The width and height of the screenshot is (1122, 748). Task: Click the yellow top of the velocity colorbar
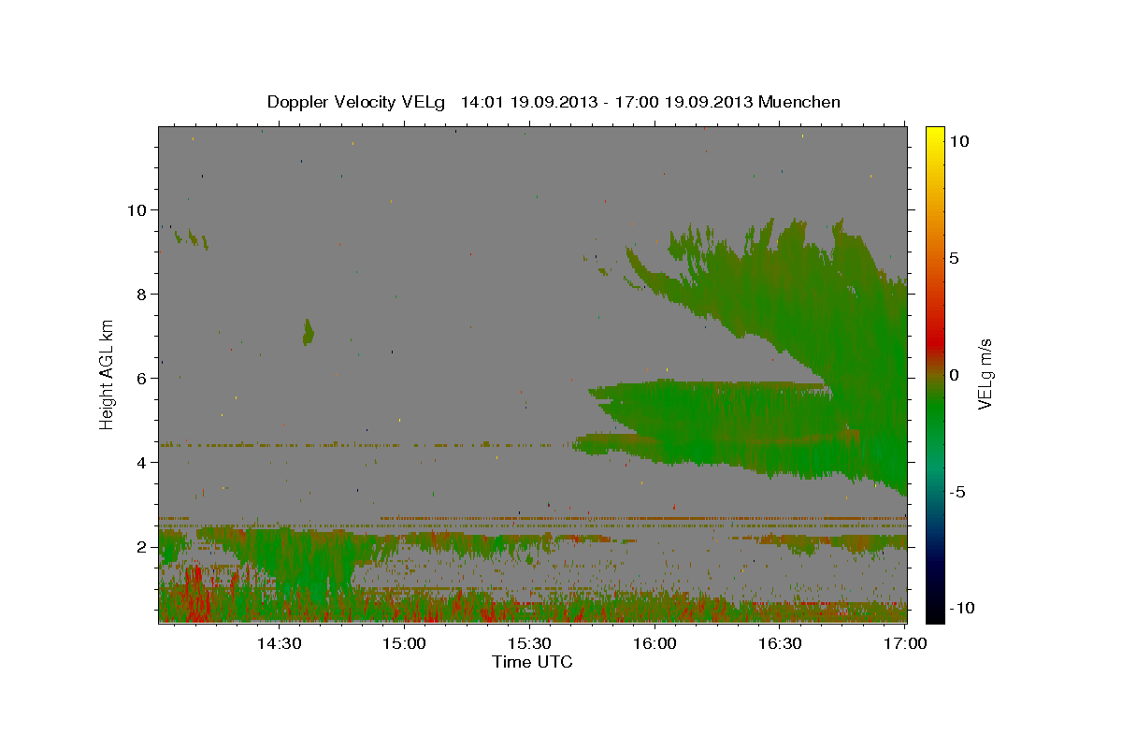click(934, 136)
